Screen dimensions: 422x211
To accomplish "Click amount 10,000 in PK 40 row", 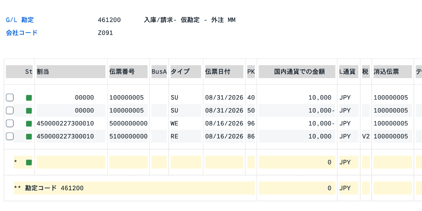I will pos(320,98).
